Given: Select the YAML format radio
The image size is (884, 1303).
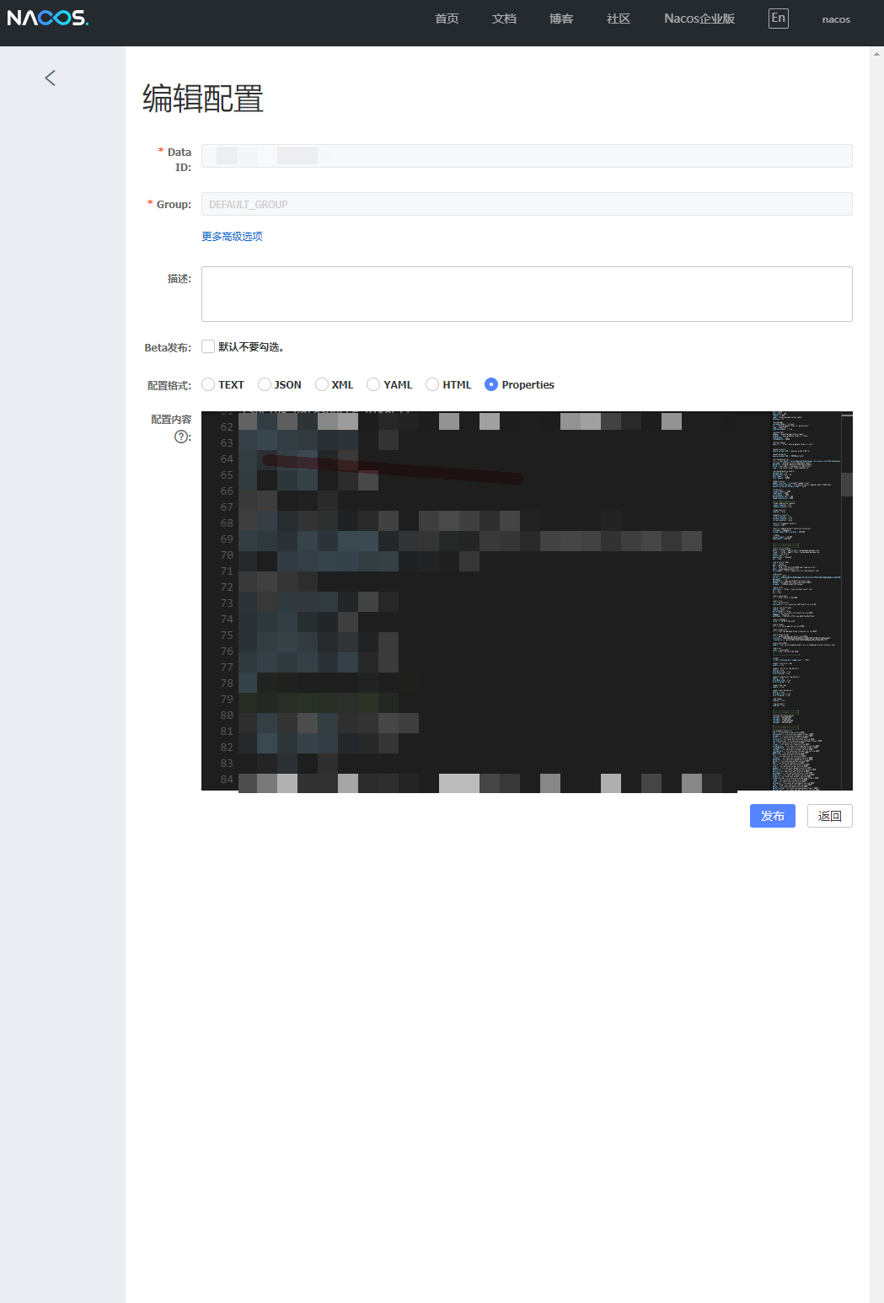Looking at the screenshot, I should [373, 384].
